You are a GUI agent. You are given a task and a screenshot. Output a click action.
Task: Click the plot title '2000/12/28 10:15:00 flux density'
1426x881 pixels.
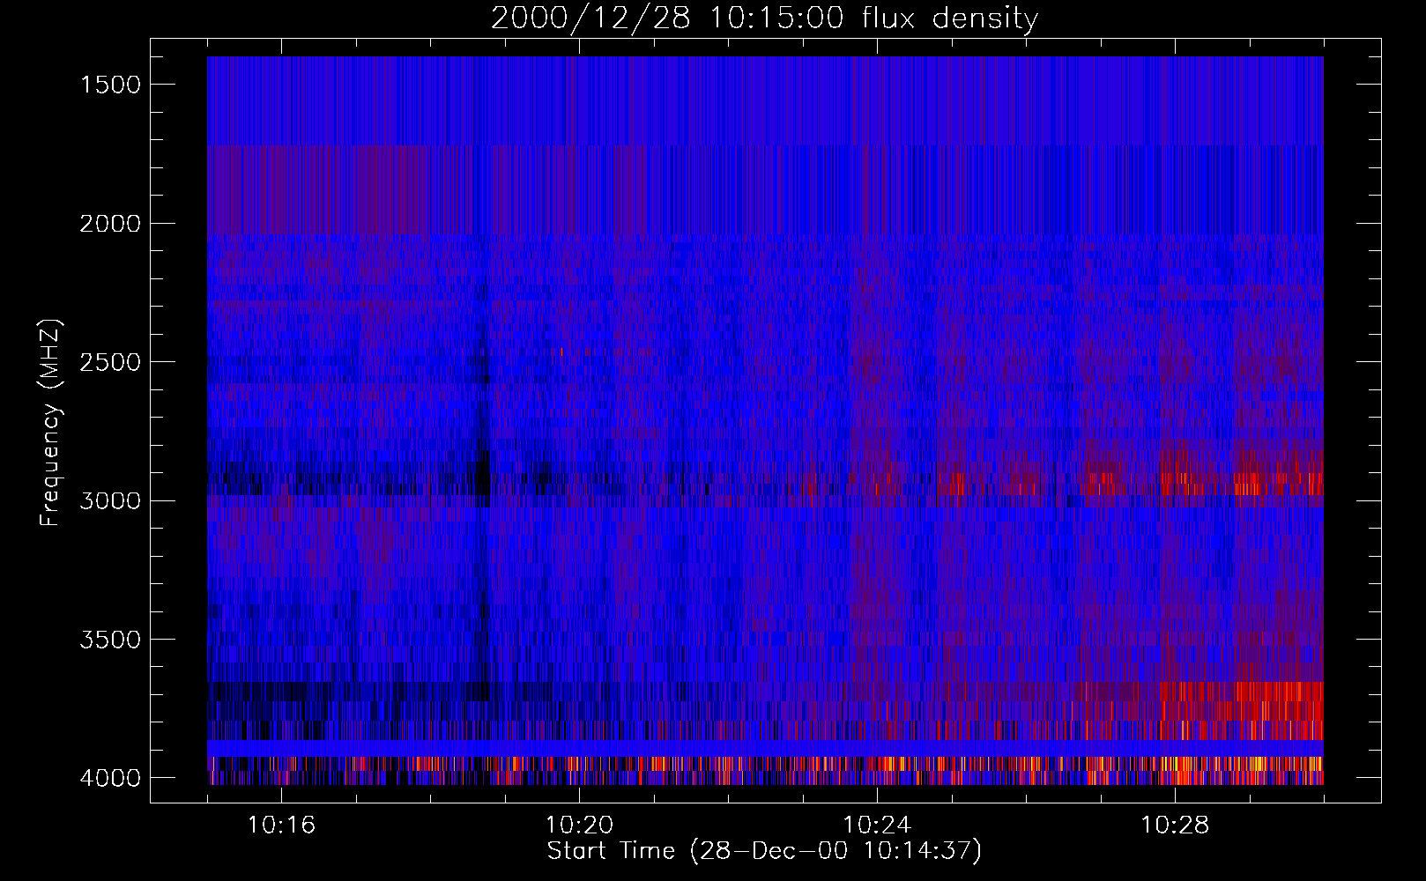pyautogui.click(x=764, y=19)
